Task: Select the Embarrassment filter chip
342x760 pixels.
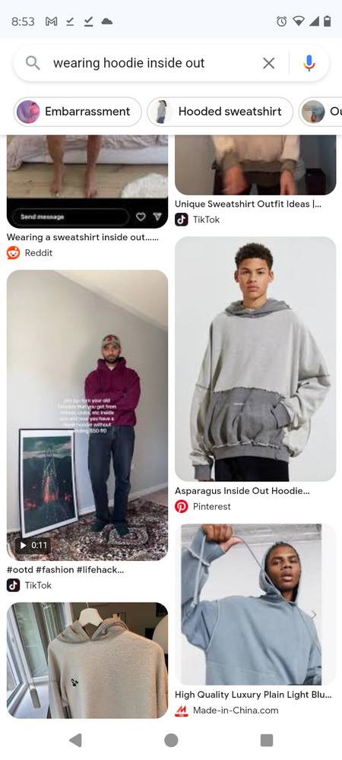Action: [x=78, y=112]
